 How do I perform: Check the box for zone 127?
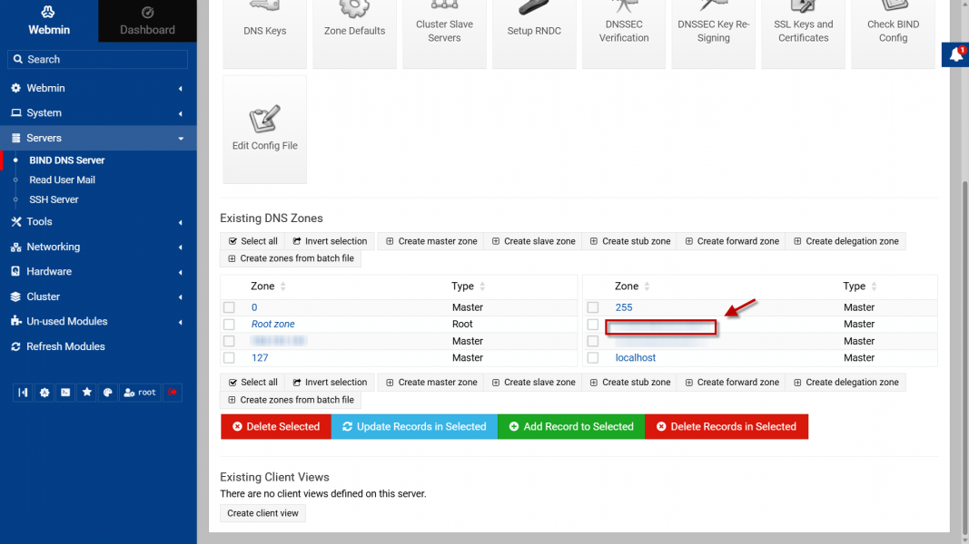coord(229,358)
